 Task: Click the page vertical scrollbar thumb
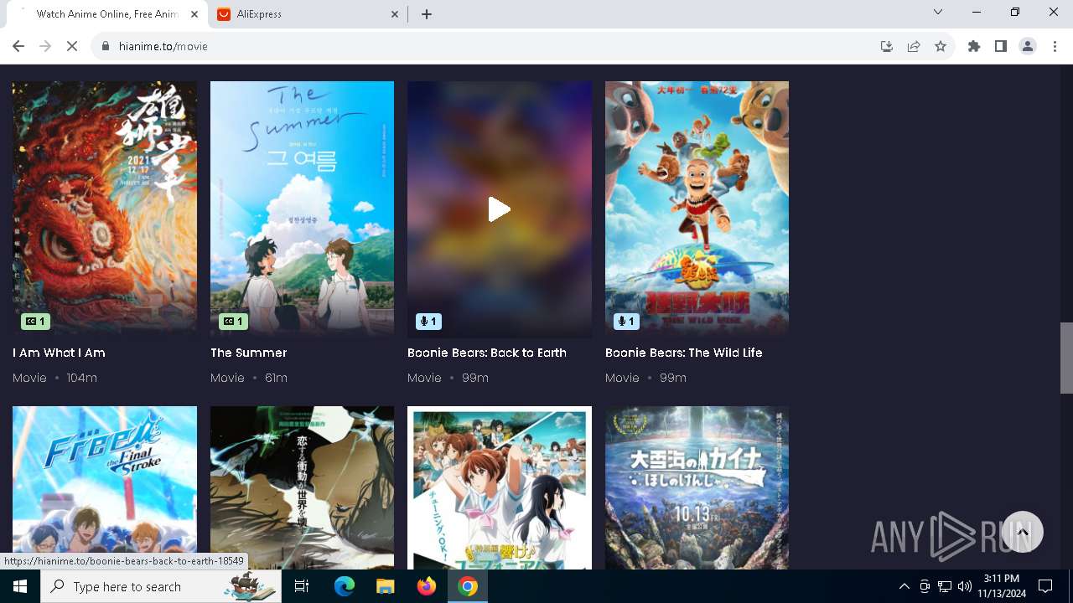(1066, 358)
